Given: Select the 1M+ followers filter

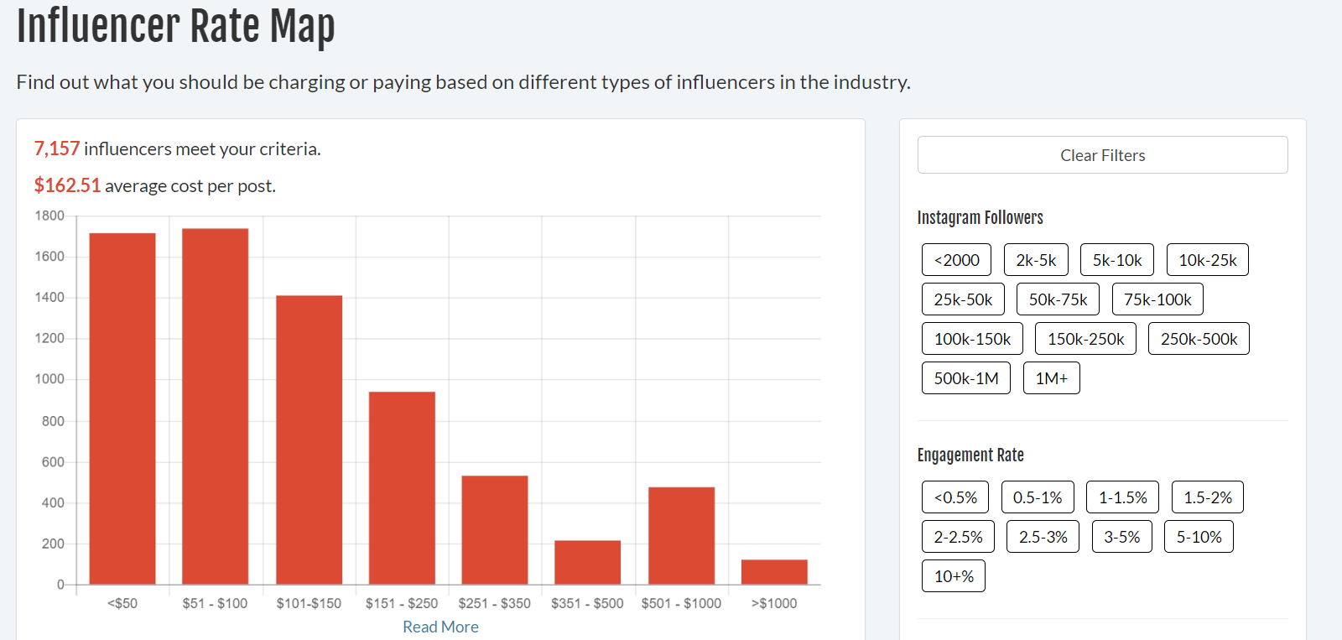Looking at the screenshot, I should click(x=1052, y=378).
